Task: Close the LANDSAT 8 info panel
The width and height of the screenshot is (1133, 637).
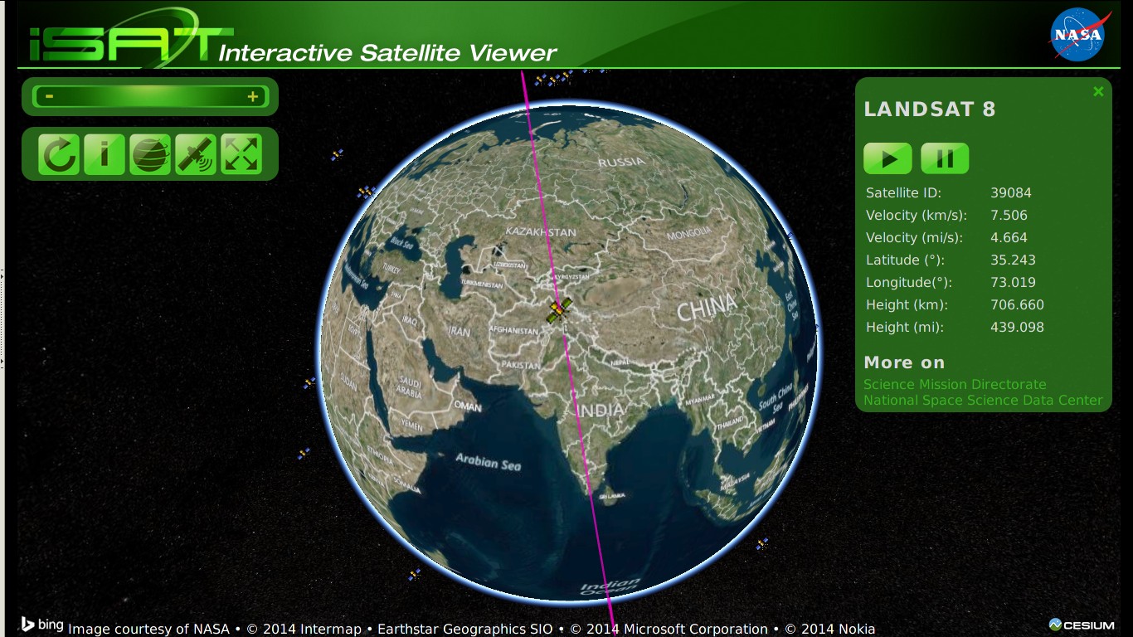Action: 1097,91
